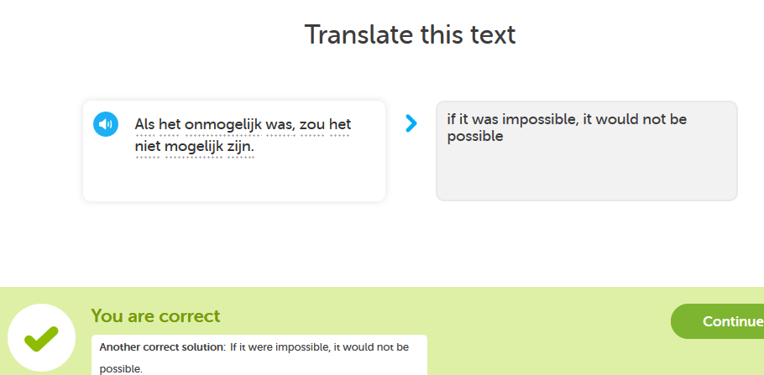This screenshot has height=375, width=764.
Task: Click "mogelijk" right after "niet"
Action: pyautogui.click(x=193, y=147)
